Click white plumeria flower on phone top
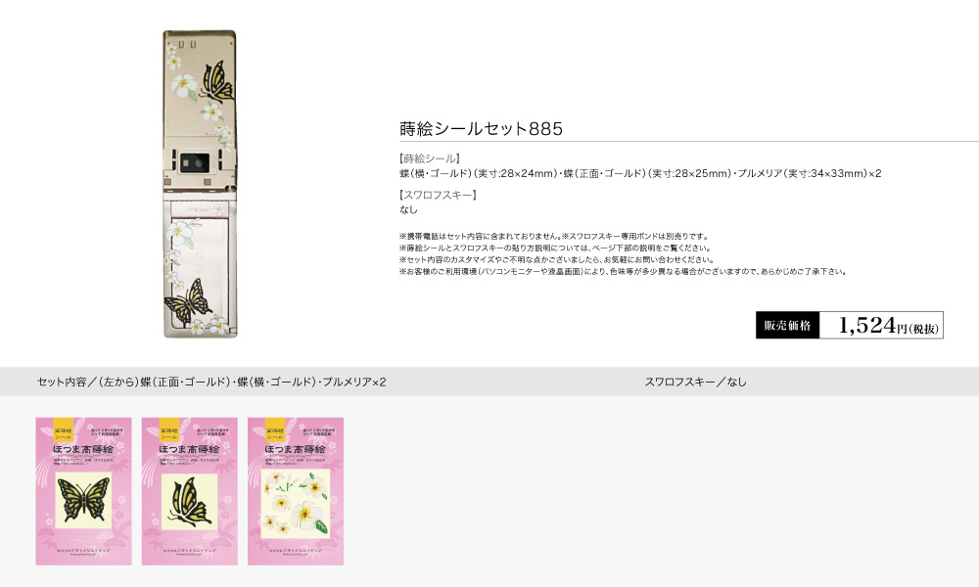The image size is (979, 587). point(184,85)
